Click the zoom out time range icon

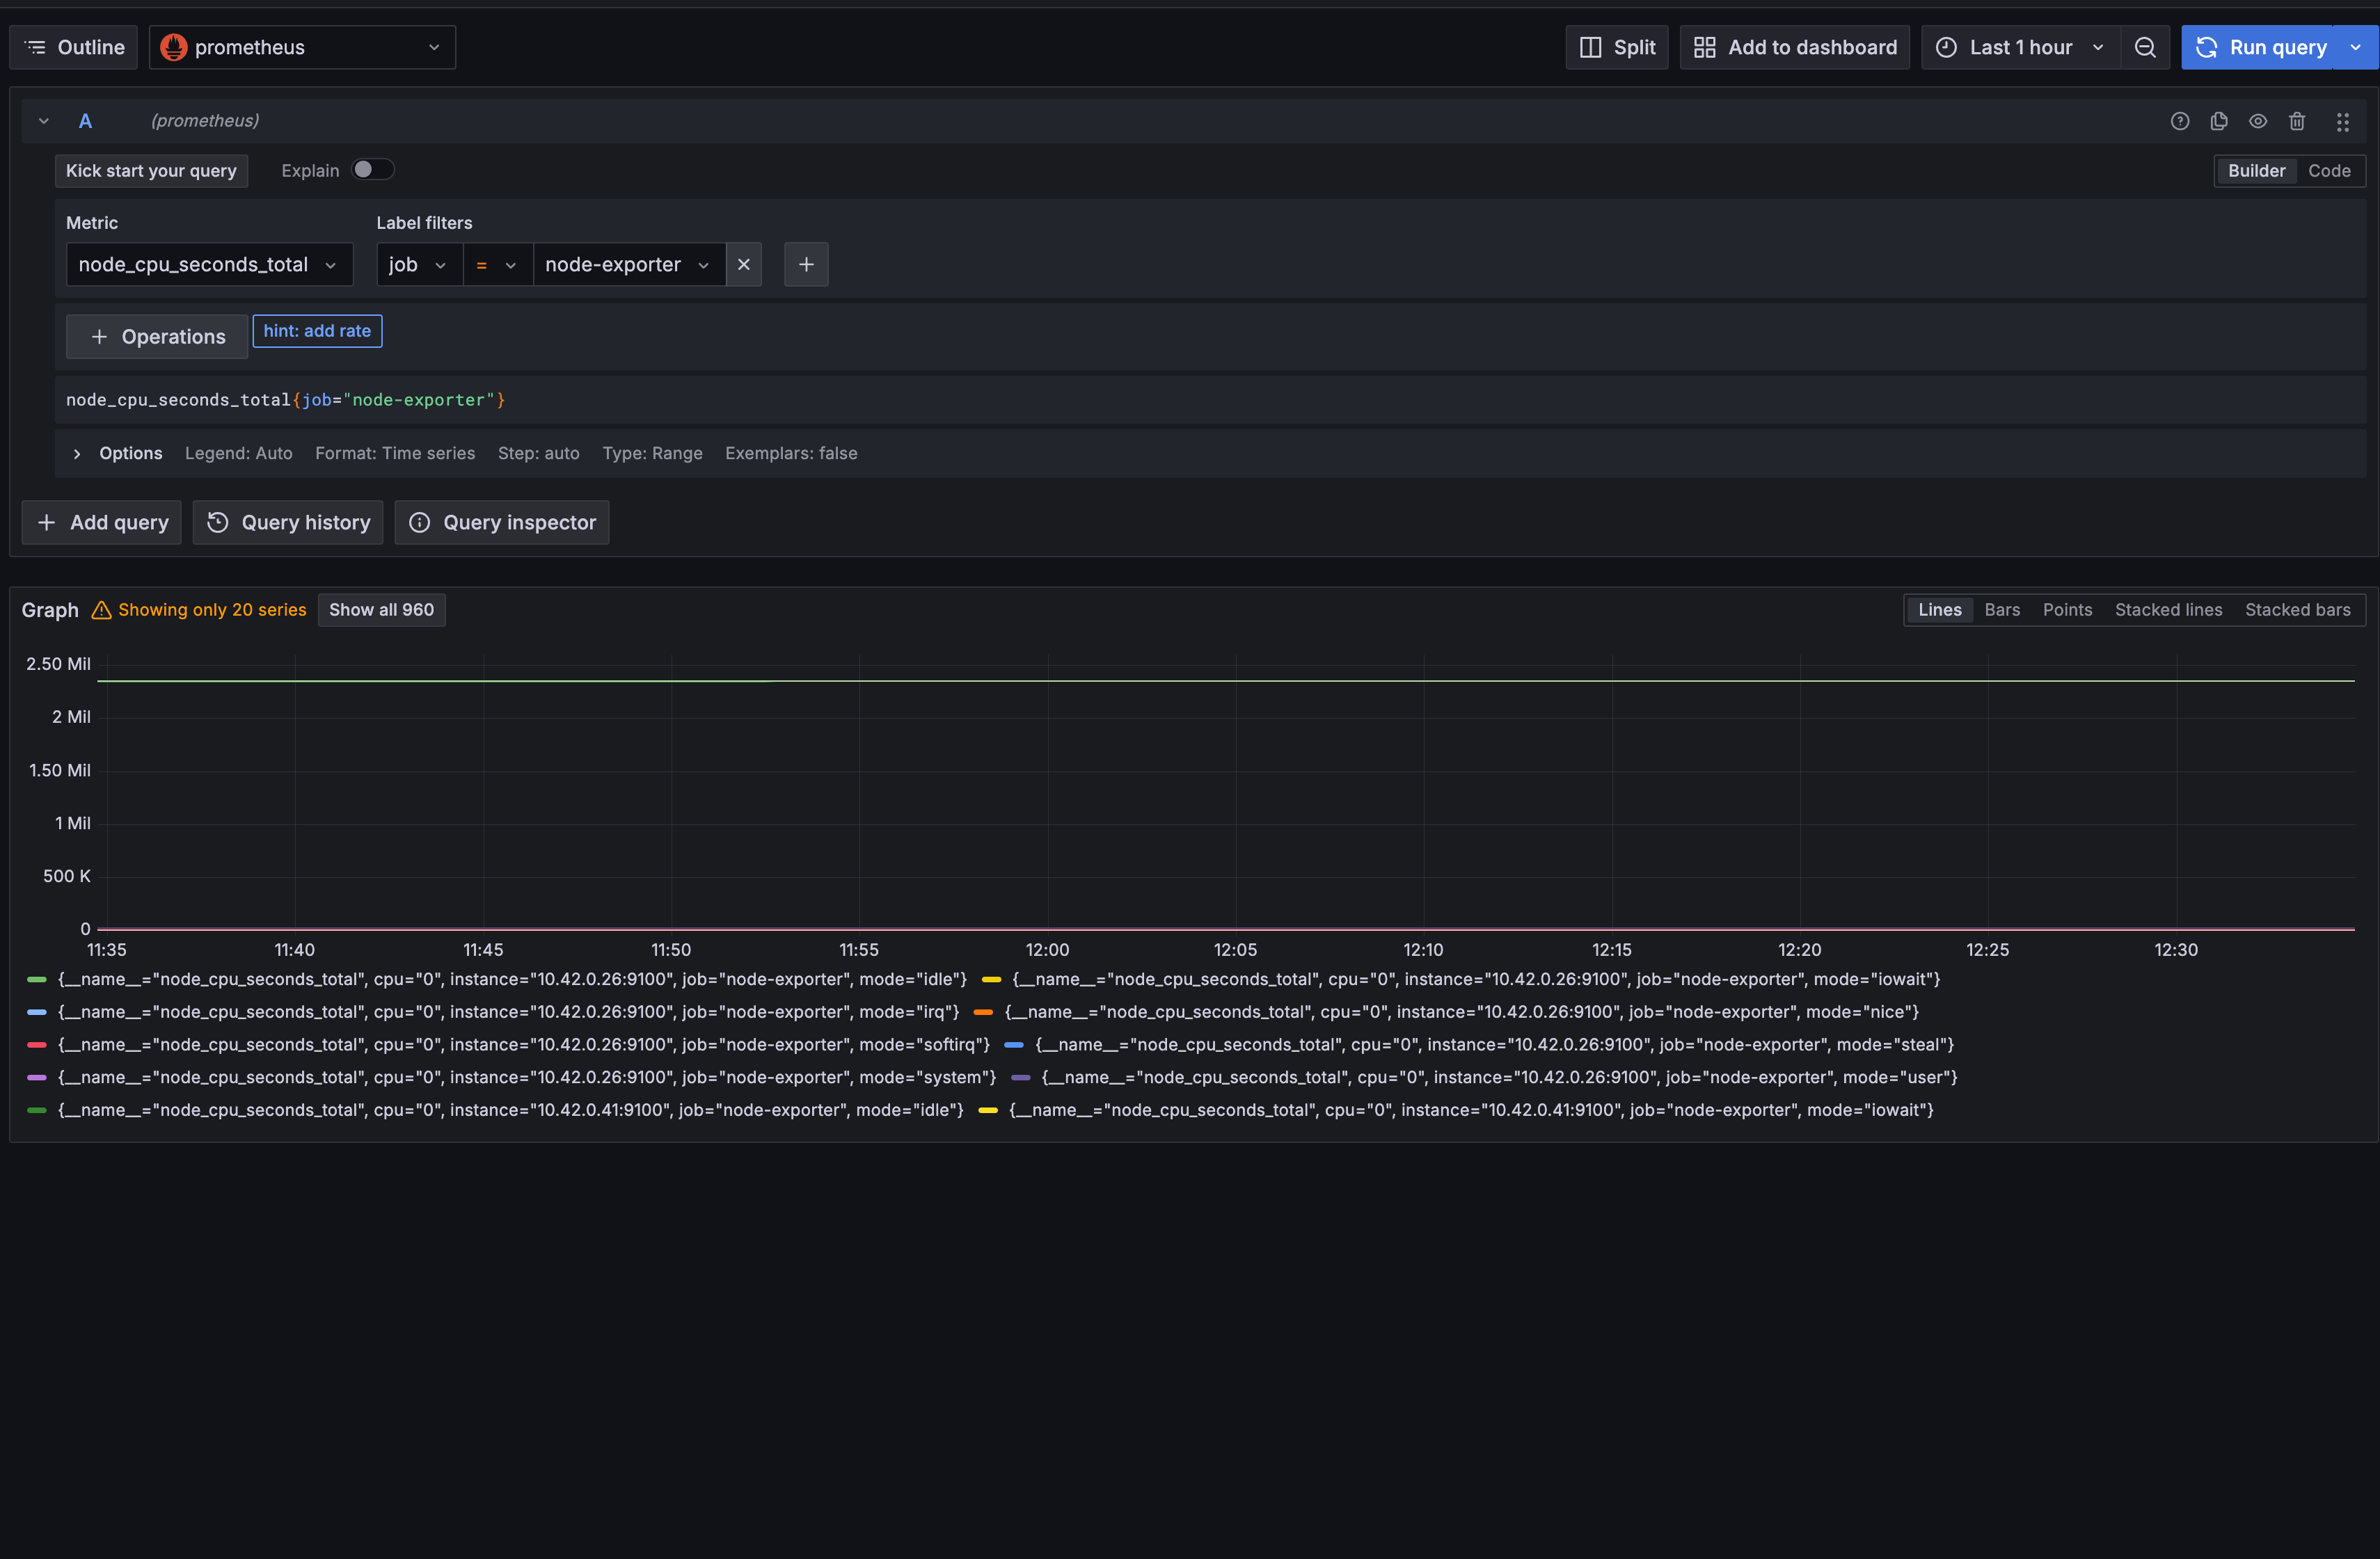(x=2145, y=47)
